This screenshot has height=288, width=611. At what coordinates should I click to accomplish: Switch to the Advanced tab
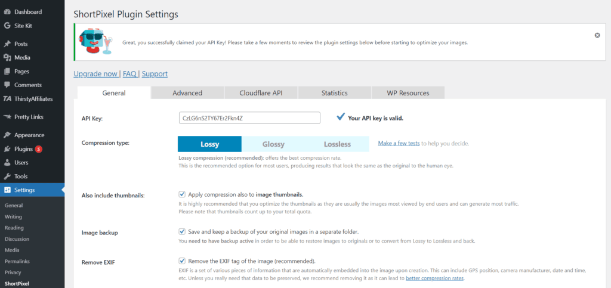point(187,93)
